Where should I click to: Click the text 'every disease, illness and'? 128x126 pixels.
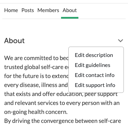pos(36,85)
